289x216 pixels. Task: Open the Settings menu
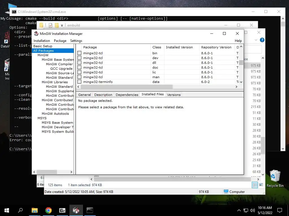(76, 41)
